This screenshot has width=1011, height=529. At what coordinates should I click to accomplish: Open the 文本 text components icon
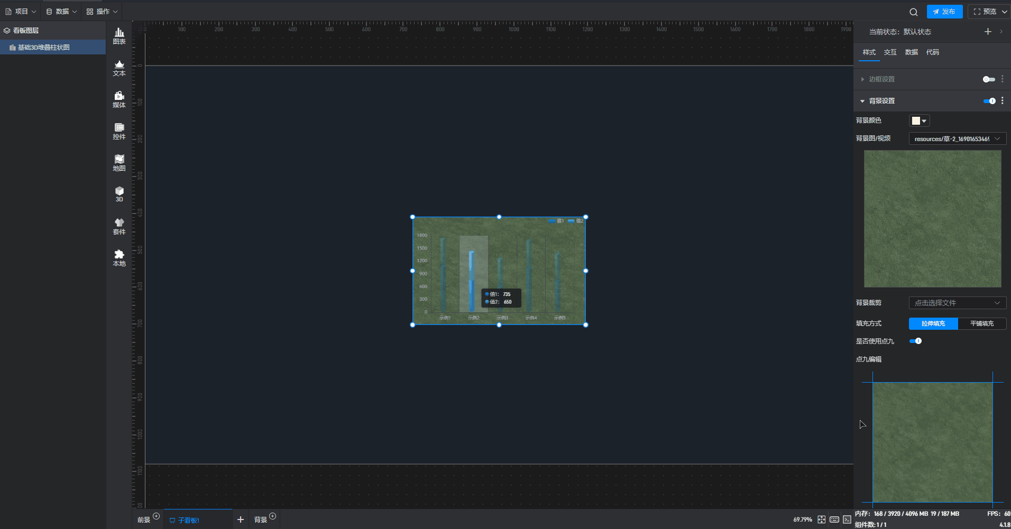pos(119,68)
